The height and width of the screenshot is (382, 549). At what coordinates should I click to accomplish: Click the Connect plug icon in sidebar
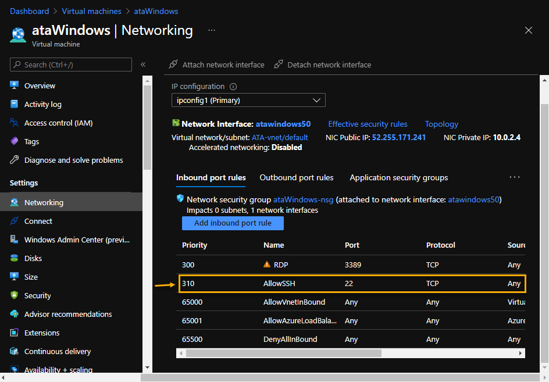point(14,220)
